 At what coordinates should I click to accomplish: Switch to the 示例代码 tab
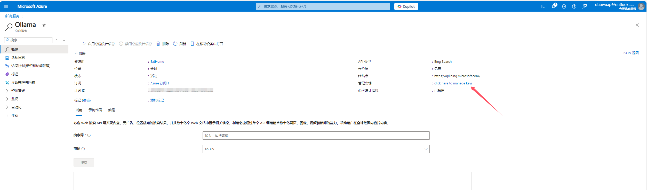click(x=95, y=110)
